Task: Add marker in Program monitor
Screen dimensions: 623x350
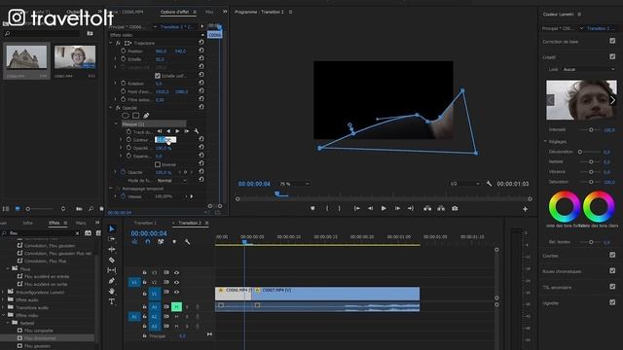Action: [312, 208]
